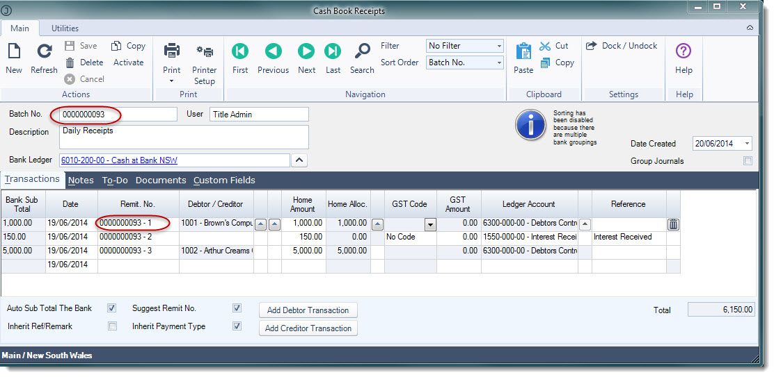Go to the Next record
774x377 pixels.
click(306, 58)
